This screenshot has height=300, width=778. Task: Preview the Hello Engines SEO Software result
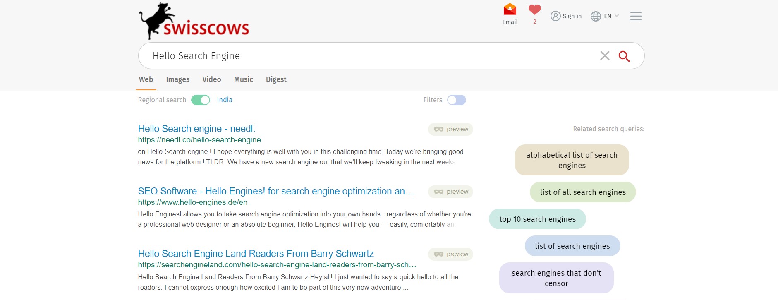point(450,192)
